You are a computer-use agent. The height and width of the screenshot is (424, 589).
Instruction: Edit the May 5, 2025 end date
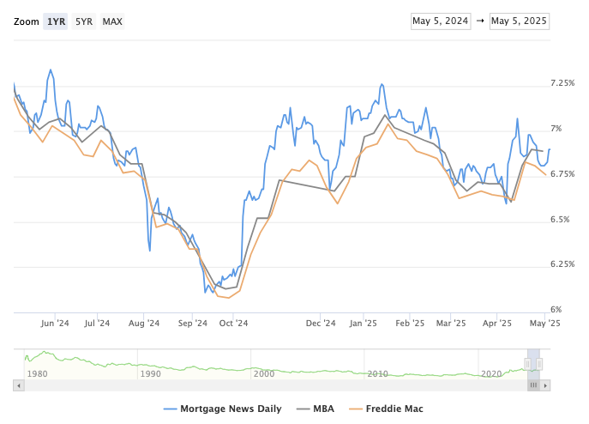pyautogui.click(x=520, y=21)
